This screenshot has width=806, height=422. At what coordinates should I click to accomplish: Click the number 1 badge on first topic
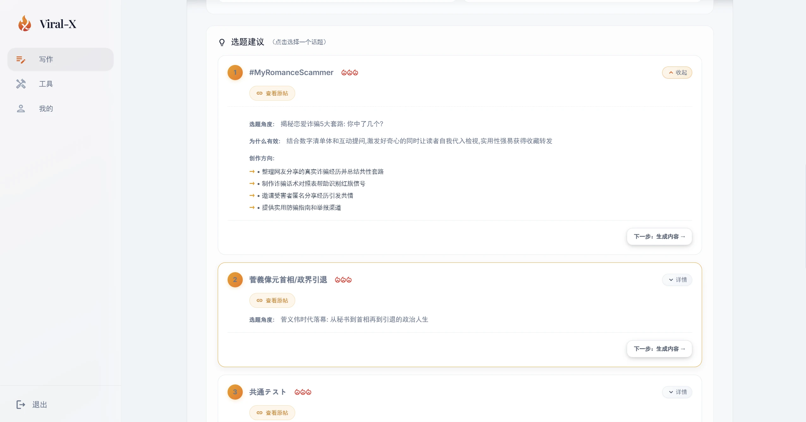235,73
